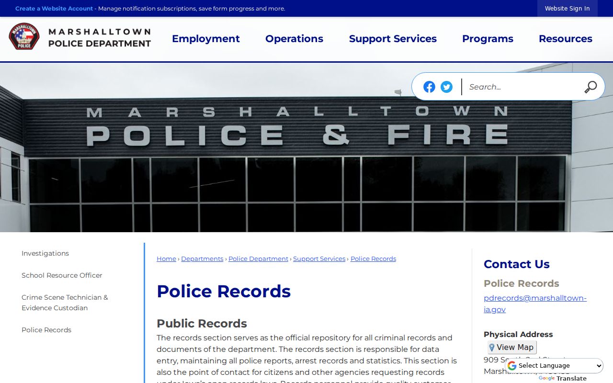613x383 pixels.
Task: Open the Support Services menu
Action: tap(393, 39)
